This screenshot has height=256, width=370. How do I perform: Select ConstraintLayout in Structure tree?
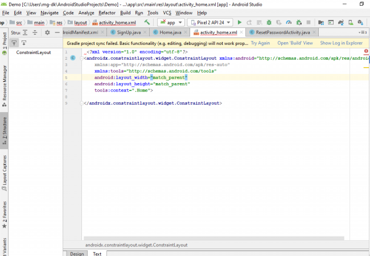click(34, 52)
